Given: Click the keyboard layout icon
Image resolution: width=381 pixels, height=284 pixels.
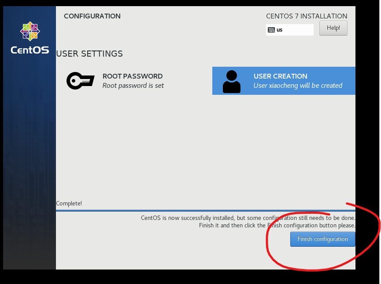Looking at the screenshot, I should (x=271, y=30).
